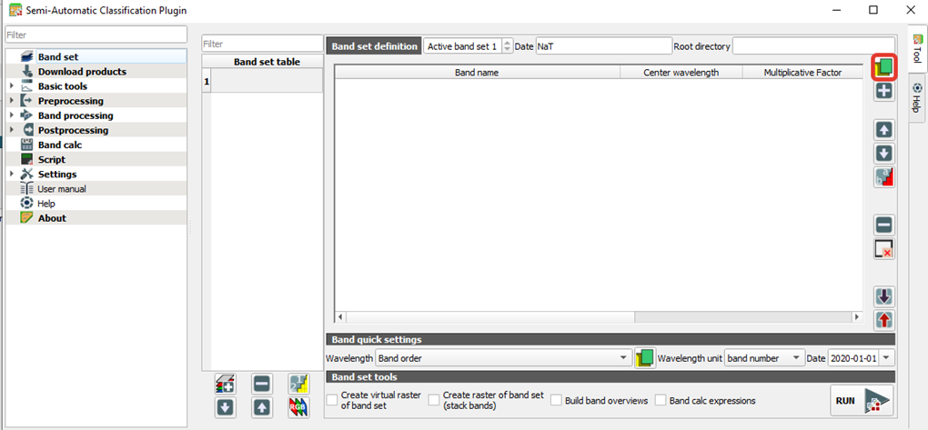Image resolution: width=928 pixels, height=430 pixels.
Task: Open Wavelength unit band number dropdown
Action: coord(764,358)
